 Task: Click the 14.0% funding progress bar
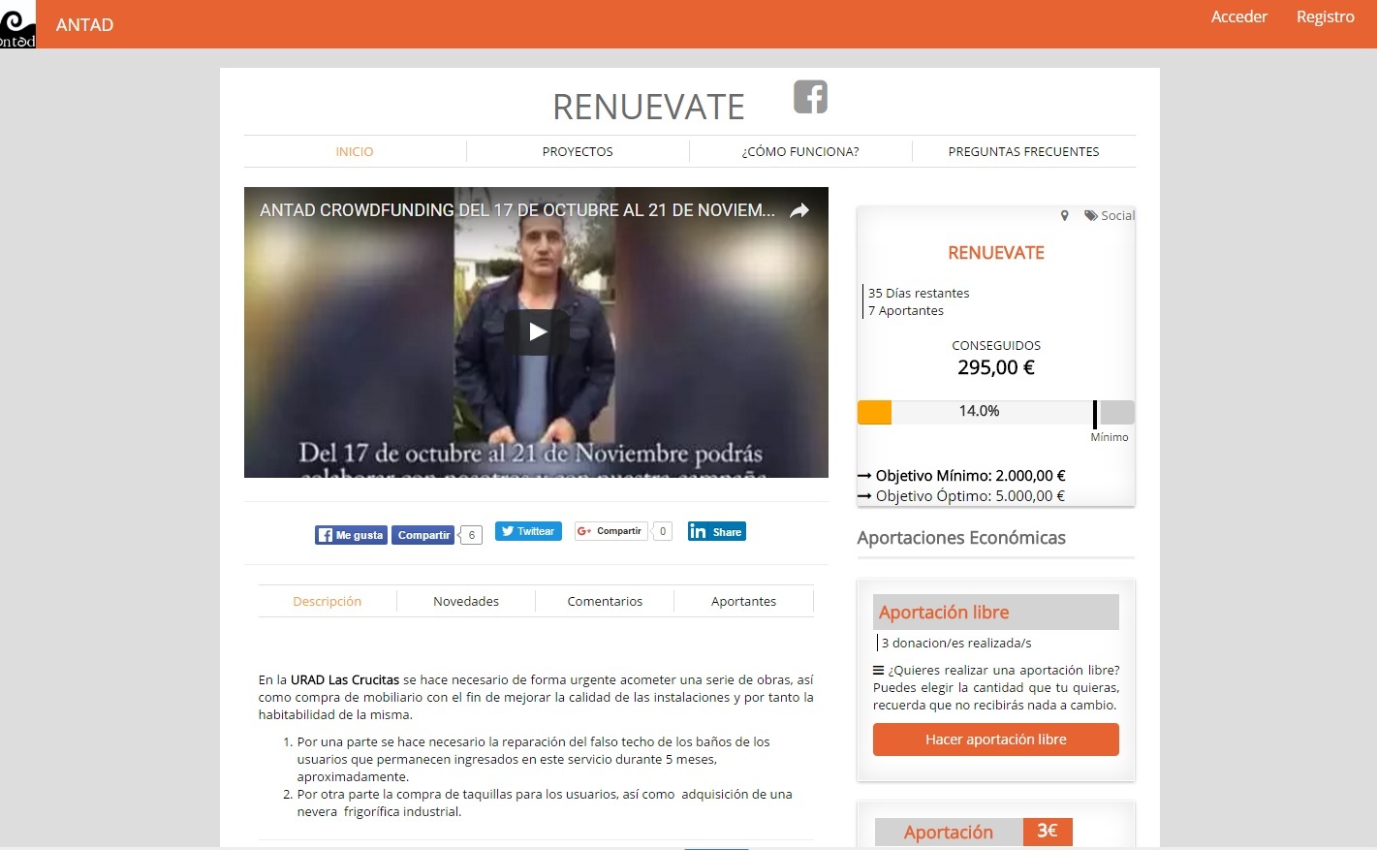(x=979, y=412)
